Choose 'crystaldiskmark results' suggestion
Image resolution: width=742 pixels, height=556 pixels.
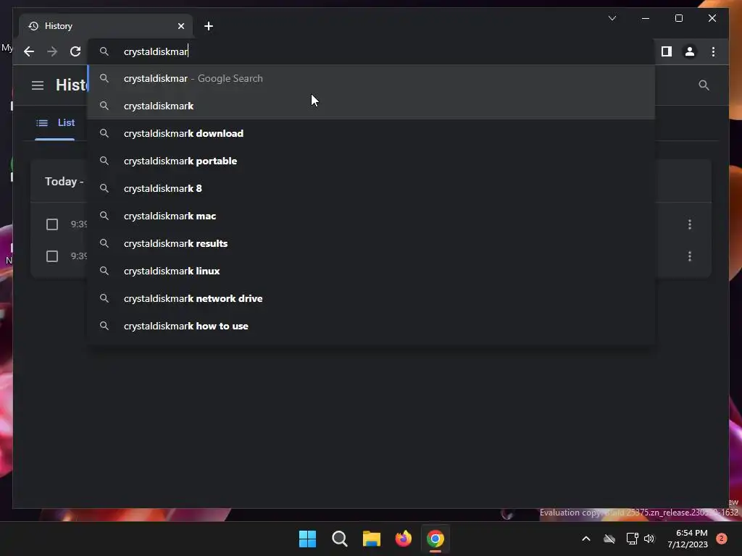point(372,243)
